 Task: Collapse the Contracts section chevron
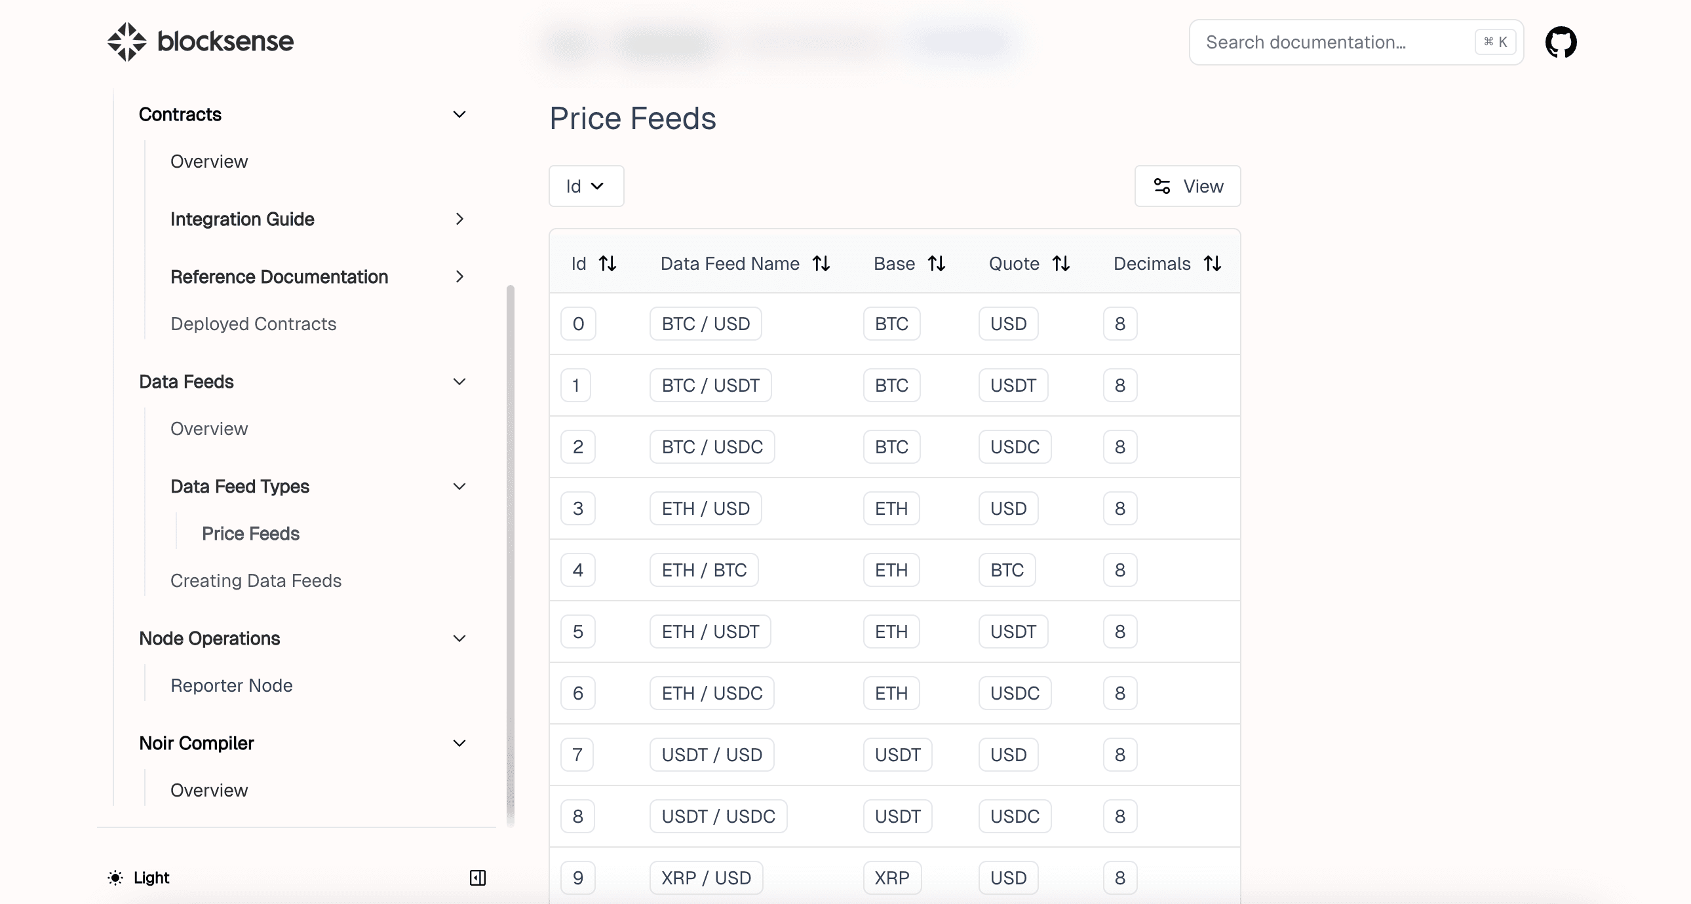[x=459, y=114]
